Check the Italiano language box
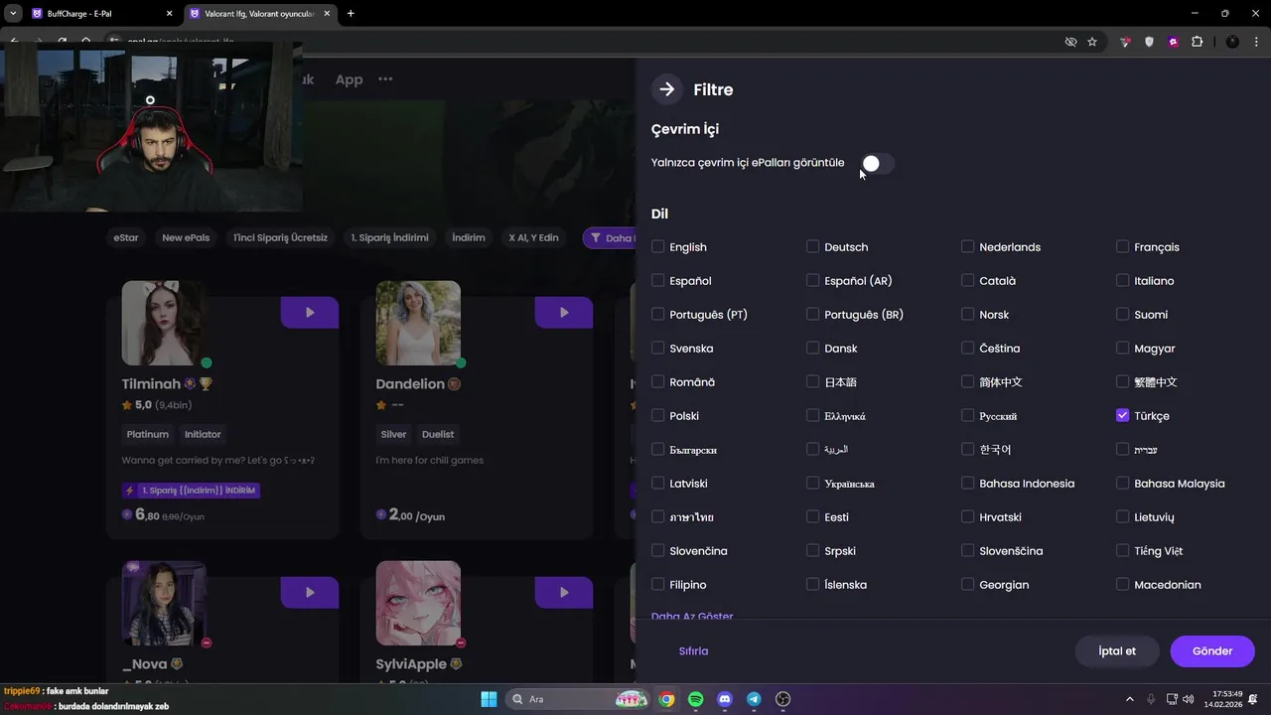1271x715 pixels. (x=1122, y=280)
